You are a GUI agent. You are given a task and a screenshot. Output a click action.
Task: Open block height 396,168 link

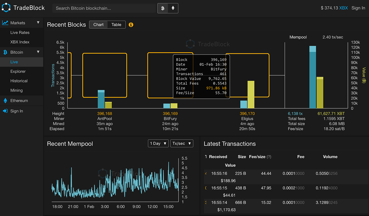coord(105,114)
